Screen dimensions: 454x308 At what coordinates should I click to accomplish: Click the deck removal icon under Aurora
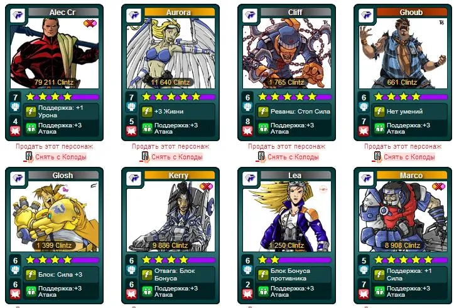(144, 157)
